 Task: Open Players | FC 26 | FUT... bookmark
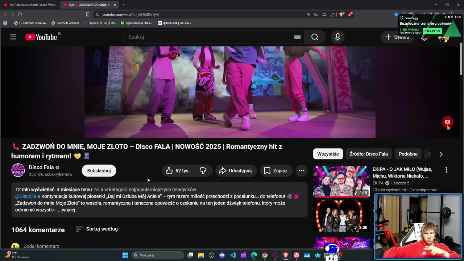click(x=100, y=23)
